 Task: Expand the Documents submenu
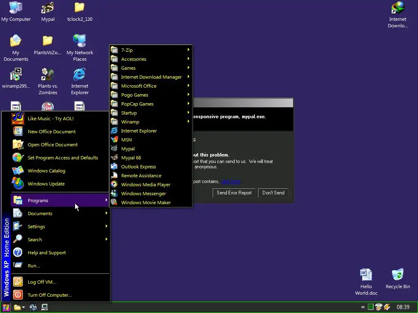pos(60,214)
